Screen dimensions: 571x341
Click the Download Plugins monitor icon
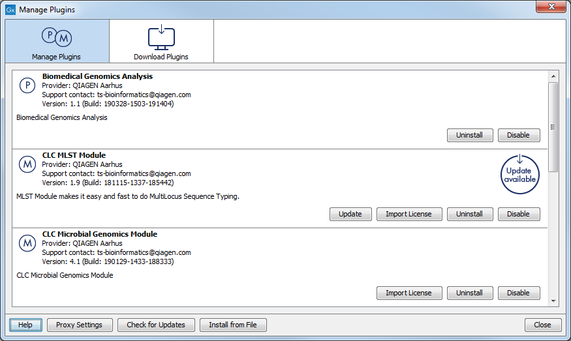(161, 37)
